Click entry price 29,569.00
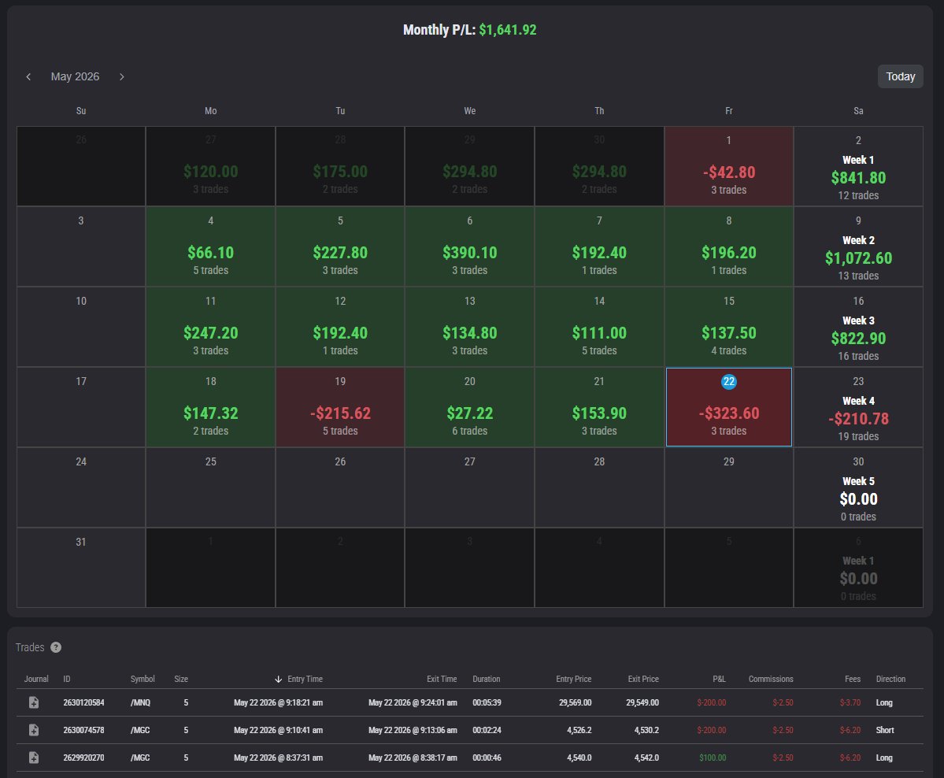944x778 pixels. click(x=575, y=702)
